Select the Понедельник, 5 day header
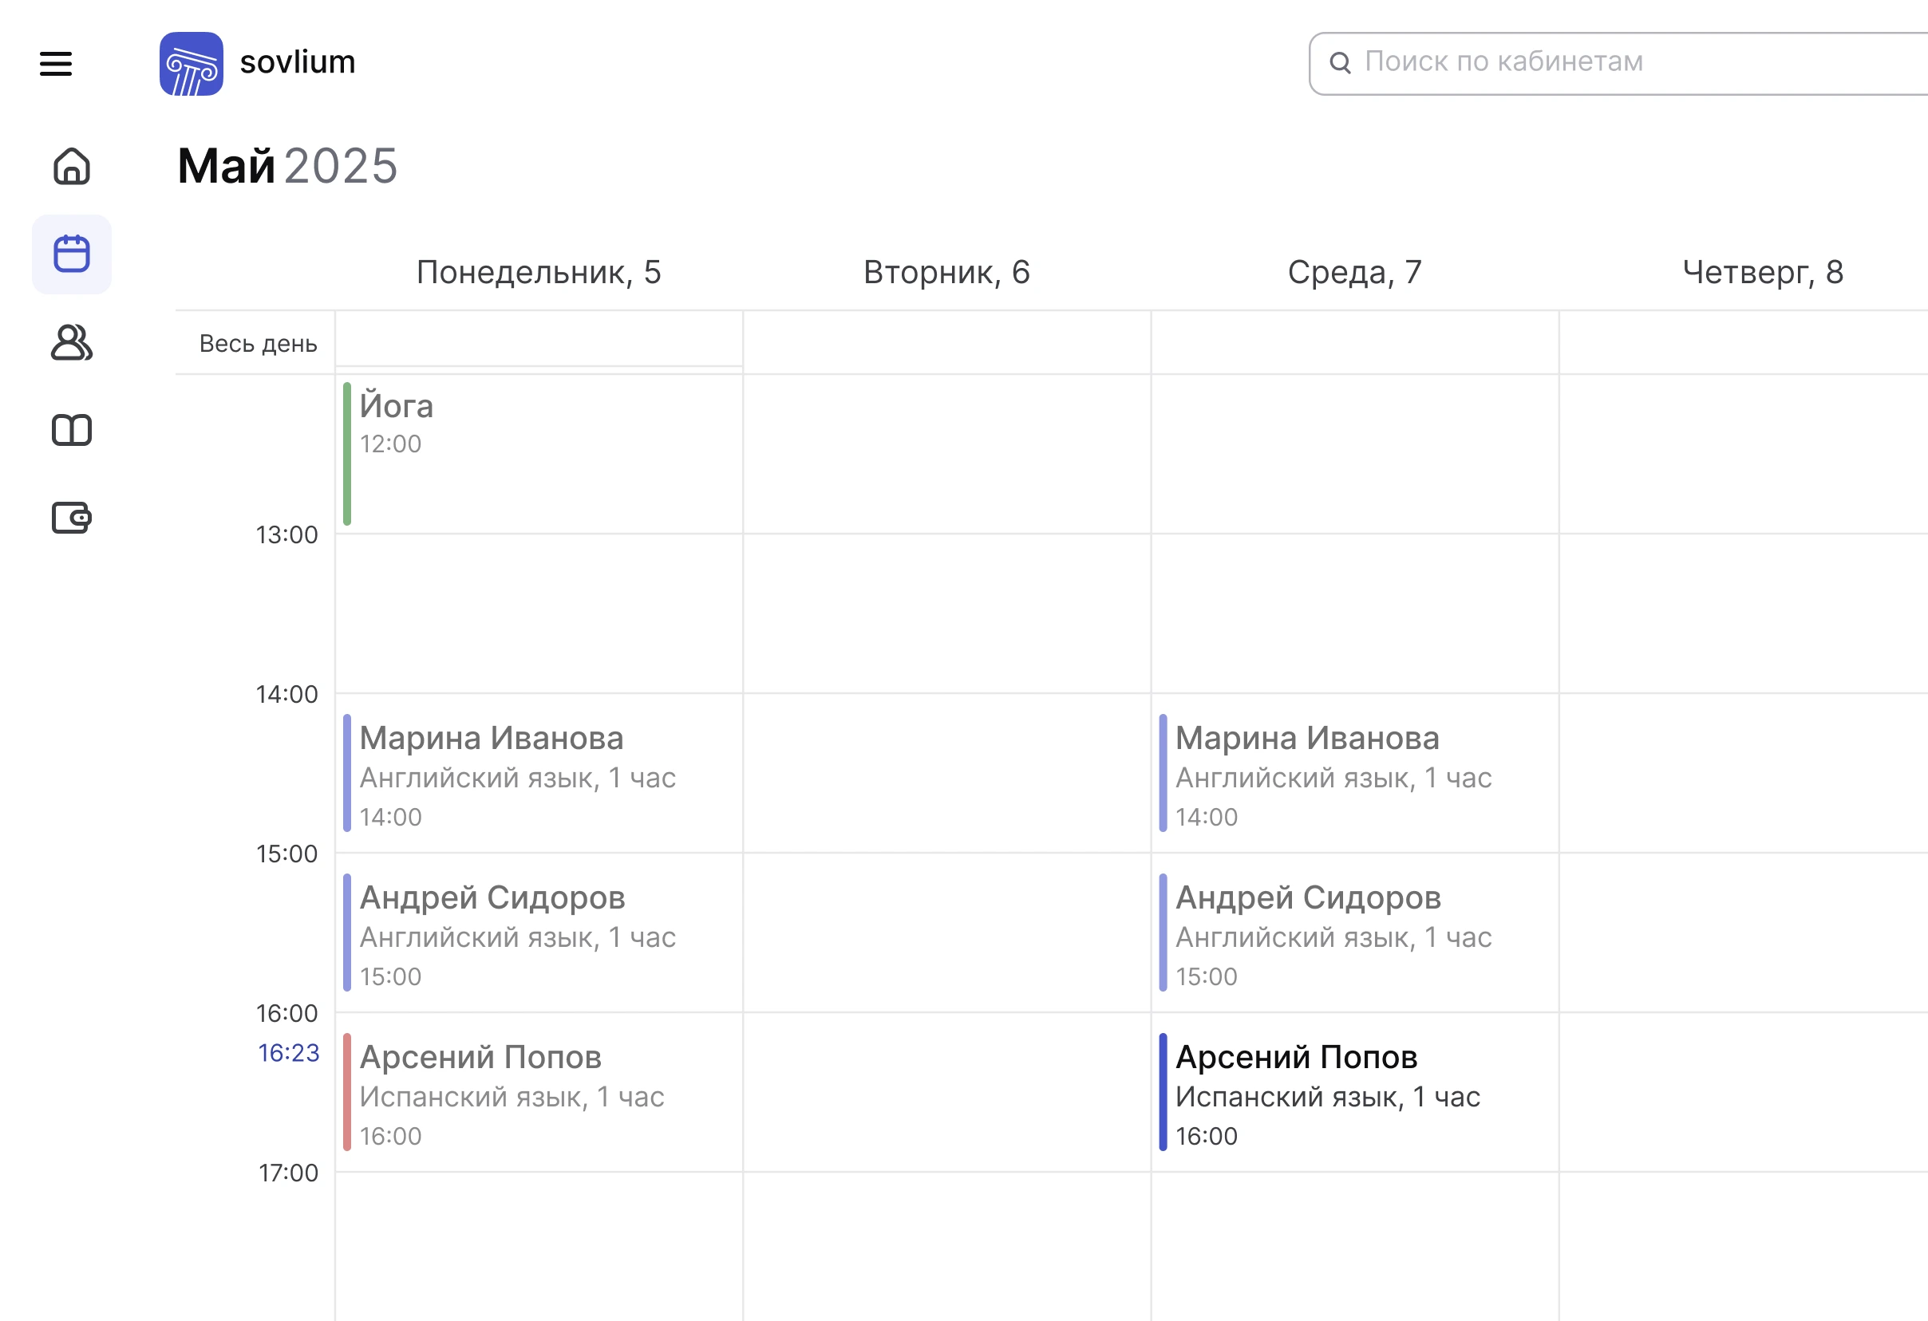The width and height of the screenshot is (1928, 1321). pyautogui.click(x=539, y=272)
